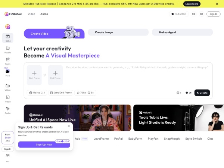224x168 pixels.
Task: Click the swap frames arrows icon
Action: (45, 75)
